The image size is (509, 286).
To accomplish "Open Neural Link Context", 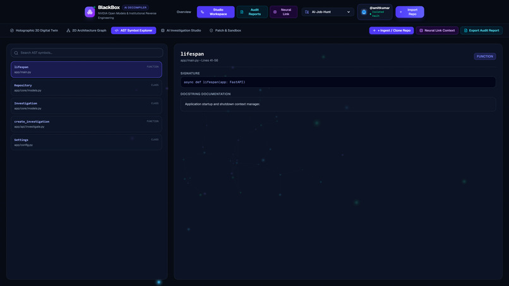I will [437, 30].
